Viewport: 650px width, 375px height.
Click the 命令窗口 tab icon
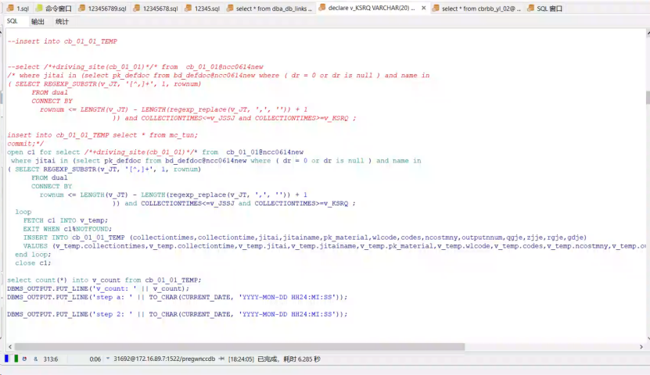click(x=39, y=9)
